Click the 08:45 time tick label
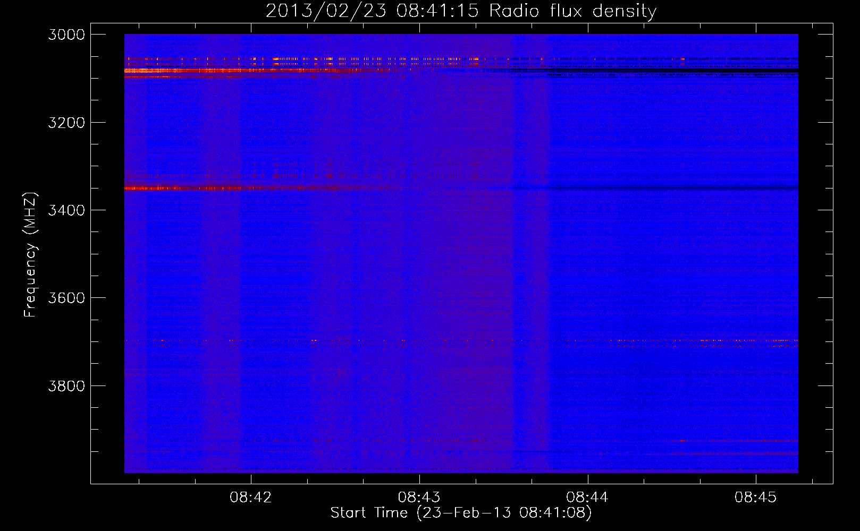This screenshot has width=860, height=531. tap(756, 498)
